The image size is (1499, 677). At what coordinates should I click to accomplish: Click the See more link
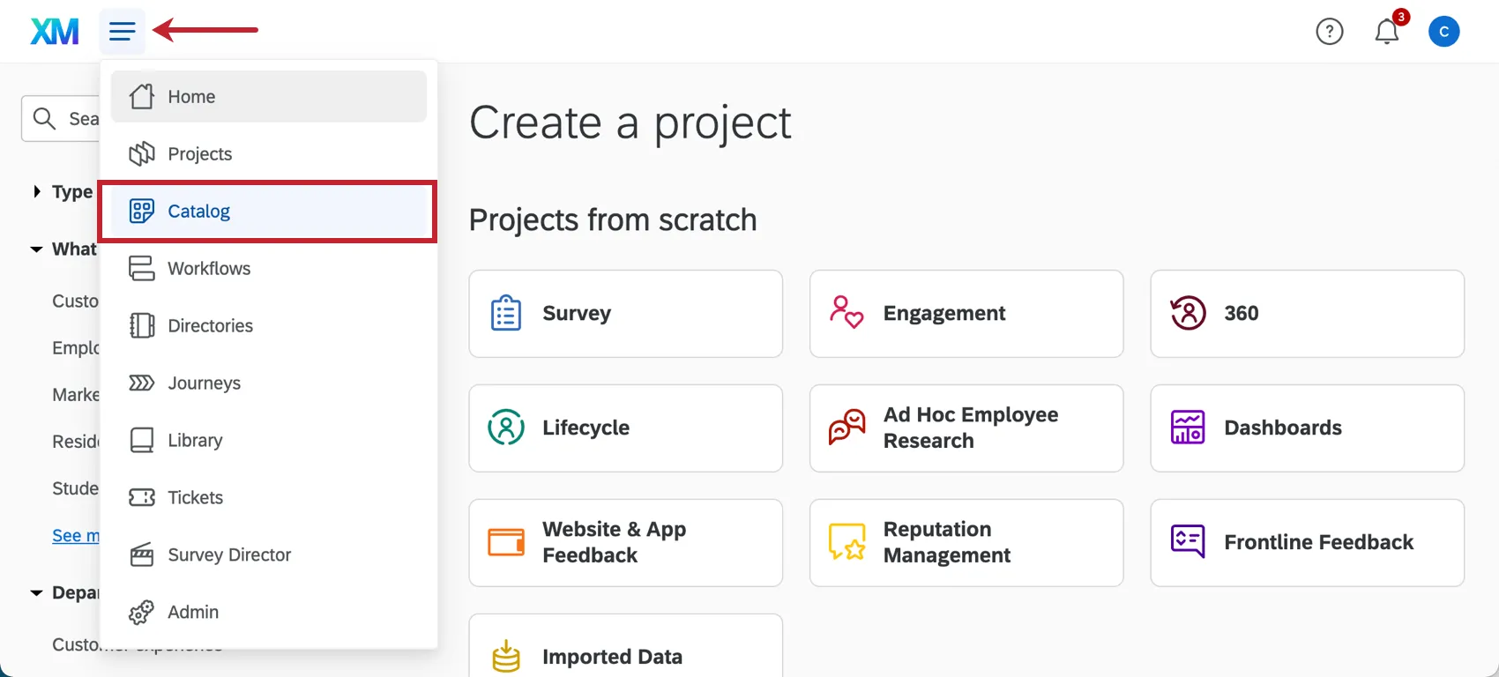pos(76,535)
